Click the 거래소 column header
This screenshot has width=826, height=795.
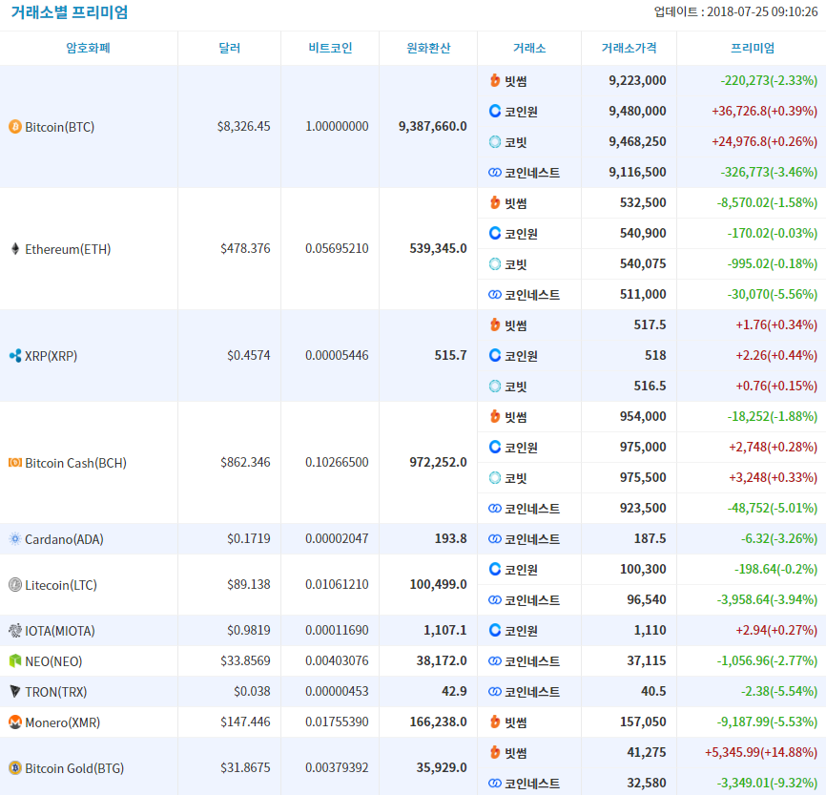[529, 48]
